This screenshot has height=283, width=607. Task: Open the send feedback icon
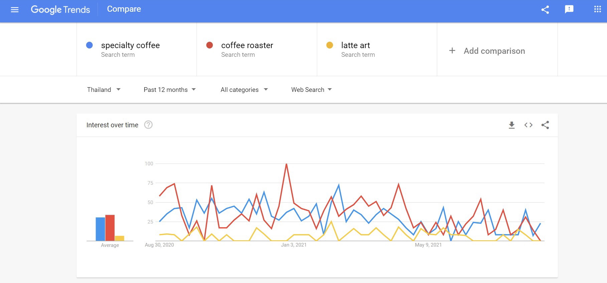coord(569,9)
